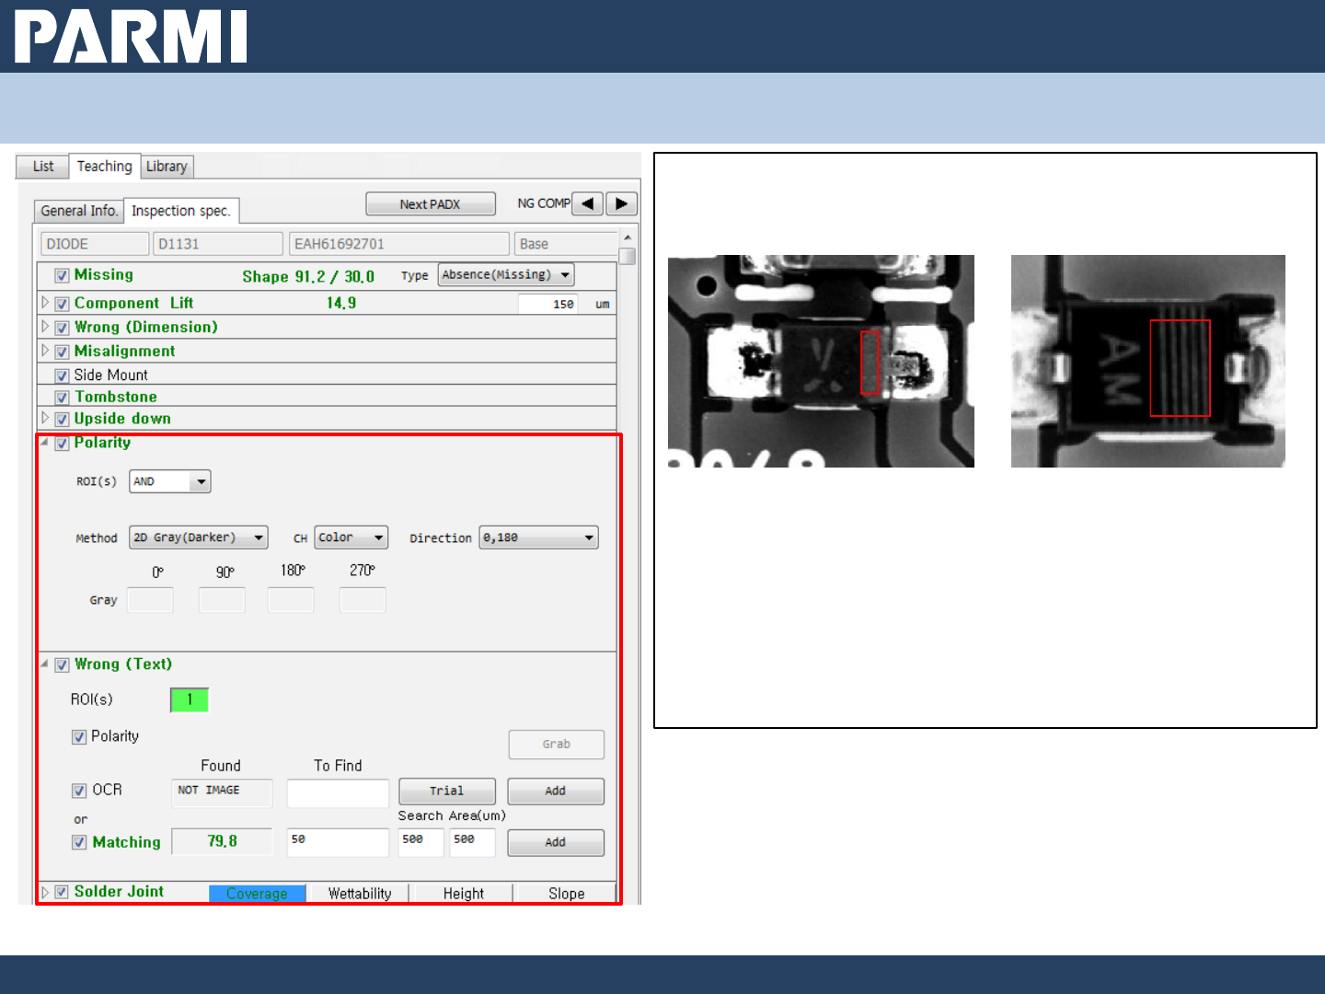
Task: Click the Base field
Action: pos(566,244)
